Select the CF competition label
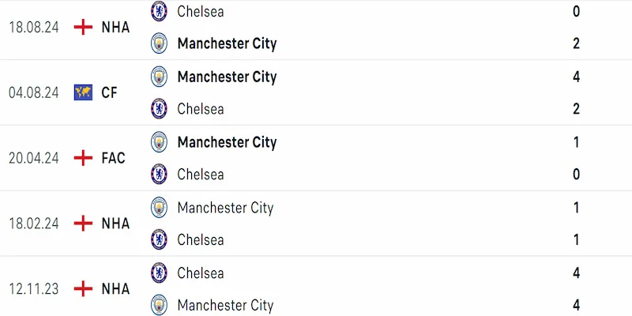Screen dimensions: 632x316 (x=109, y=92)
